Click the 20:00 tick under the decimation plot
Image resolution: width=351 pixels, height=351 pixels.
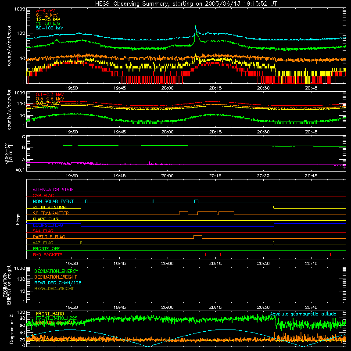pos(168,308)
